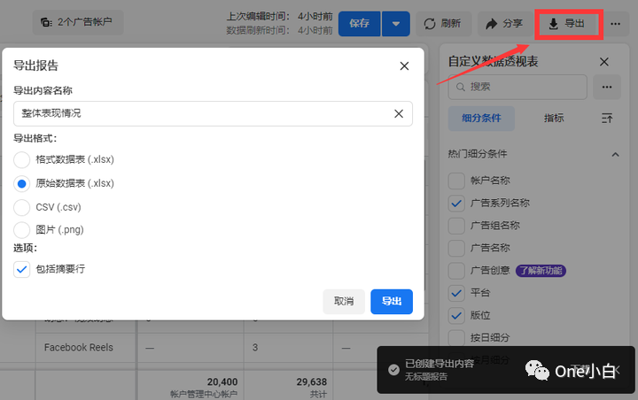Viewport: 638px width, 400px height.
Task: Uncheck the 版位 checkbox
Action: [456, 315]
